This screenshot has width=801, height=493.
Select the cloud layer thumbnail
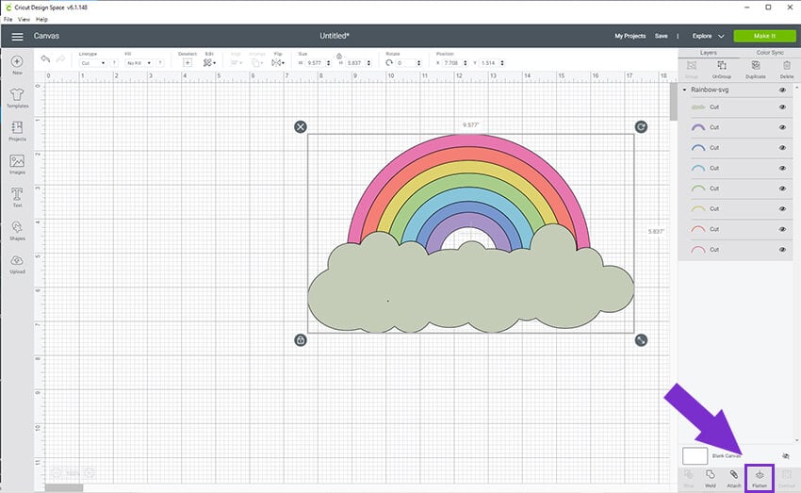[697, 107]
